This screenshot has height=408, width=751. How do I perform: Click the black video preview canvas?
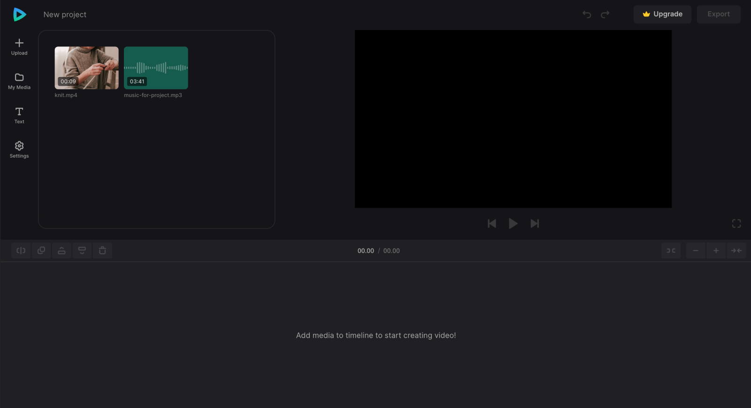[x=513, y=119]
